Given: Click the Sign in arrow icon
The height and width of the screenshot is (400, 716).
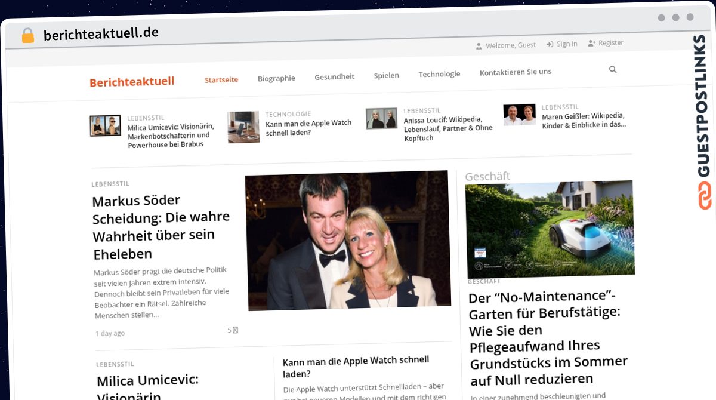Looking at the screenshot, I should click(x=550, y=44).
